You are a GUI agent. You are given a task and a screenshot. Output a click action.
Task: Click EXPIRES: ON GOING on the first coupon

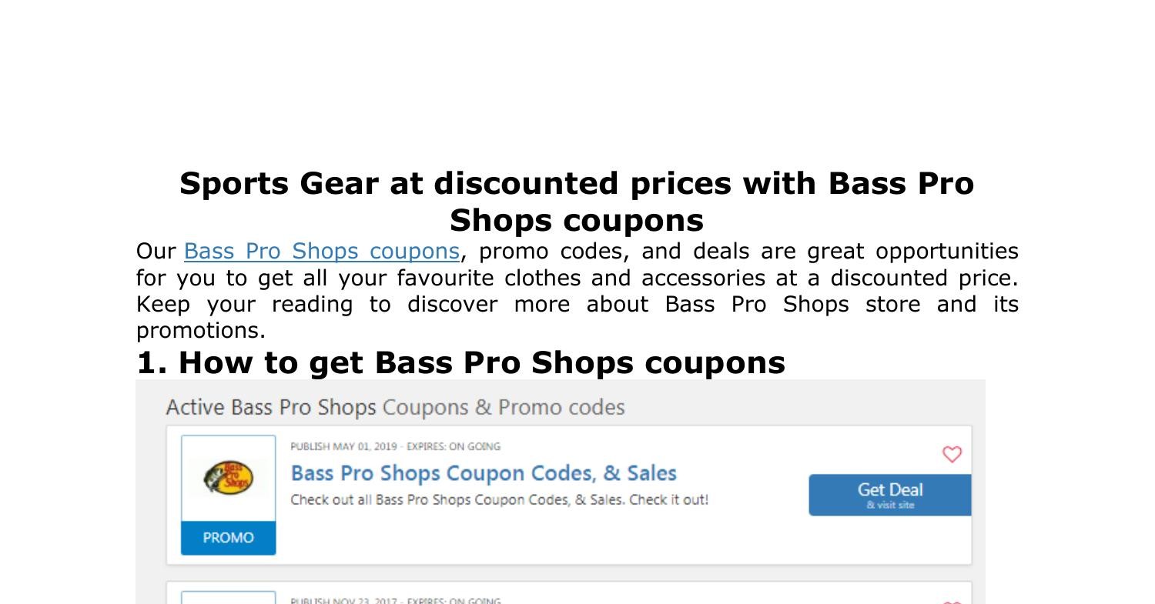click(454, 446)
